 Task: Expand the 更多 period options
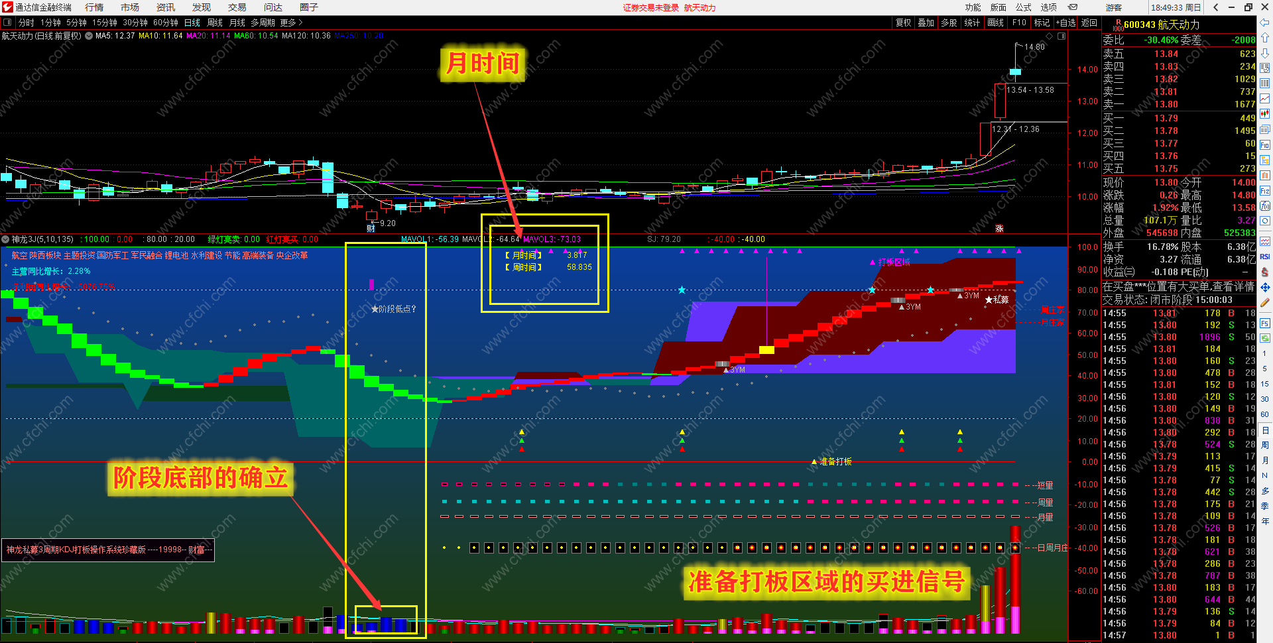tap(291, 23)
